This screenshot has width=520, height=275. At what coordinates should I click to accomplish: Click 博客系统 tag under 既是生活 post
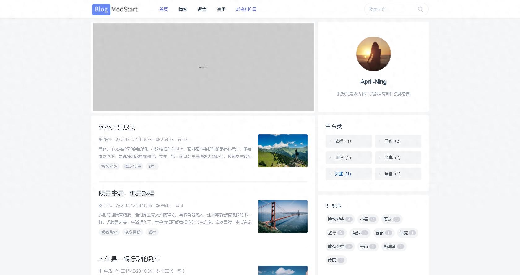(x=109, y=232)
